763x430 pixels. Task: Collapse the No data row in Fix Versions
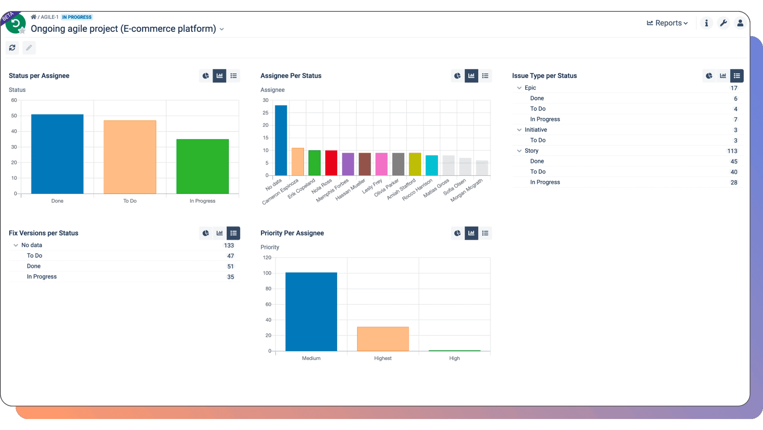tap(16, 245)
